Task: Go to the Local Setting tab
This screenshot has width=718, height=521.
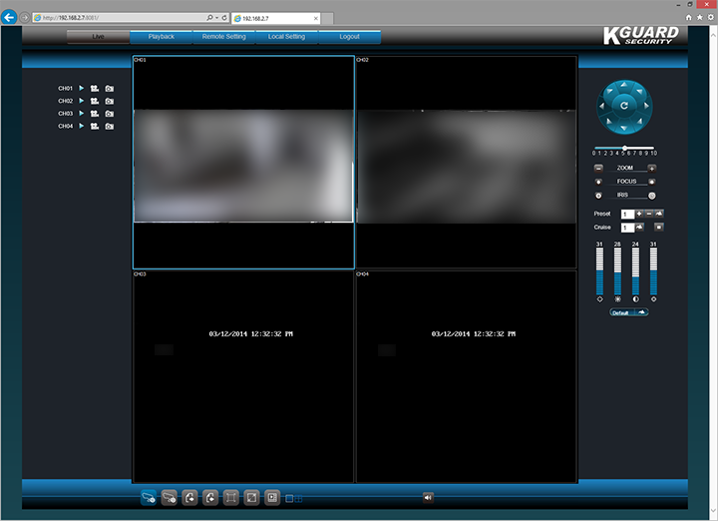Action: point(287,37)
